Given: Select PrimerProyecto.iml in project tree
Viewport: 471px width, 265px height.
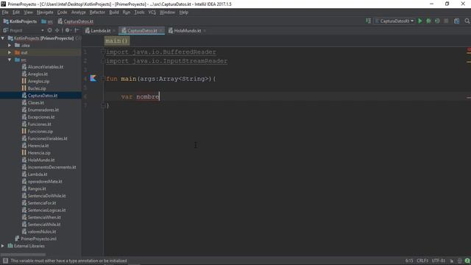Looking at the screenshot, I should [x=38, y=239].
